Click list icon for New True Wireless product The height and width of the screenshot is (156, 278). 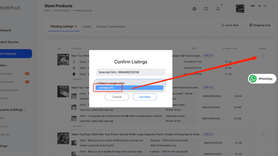click(263, 56)
